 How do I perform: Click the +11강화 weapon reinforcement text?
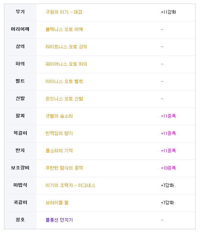pyautogui.click(x=168, y=12)
